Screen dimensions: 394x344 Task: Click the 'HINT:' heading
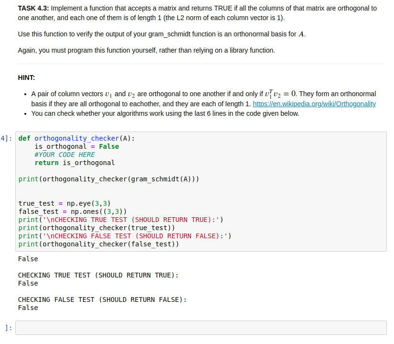coord(26,78)
